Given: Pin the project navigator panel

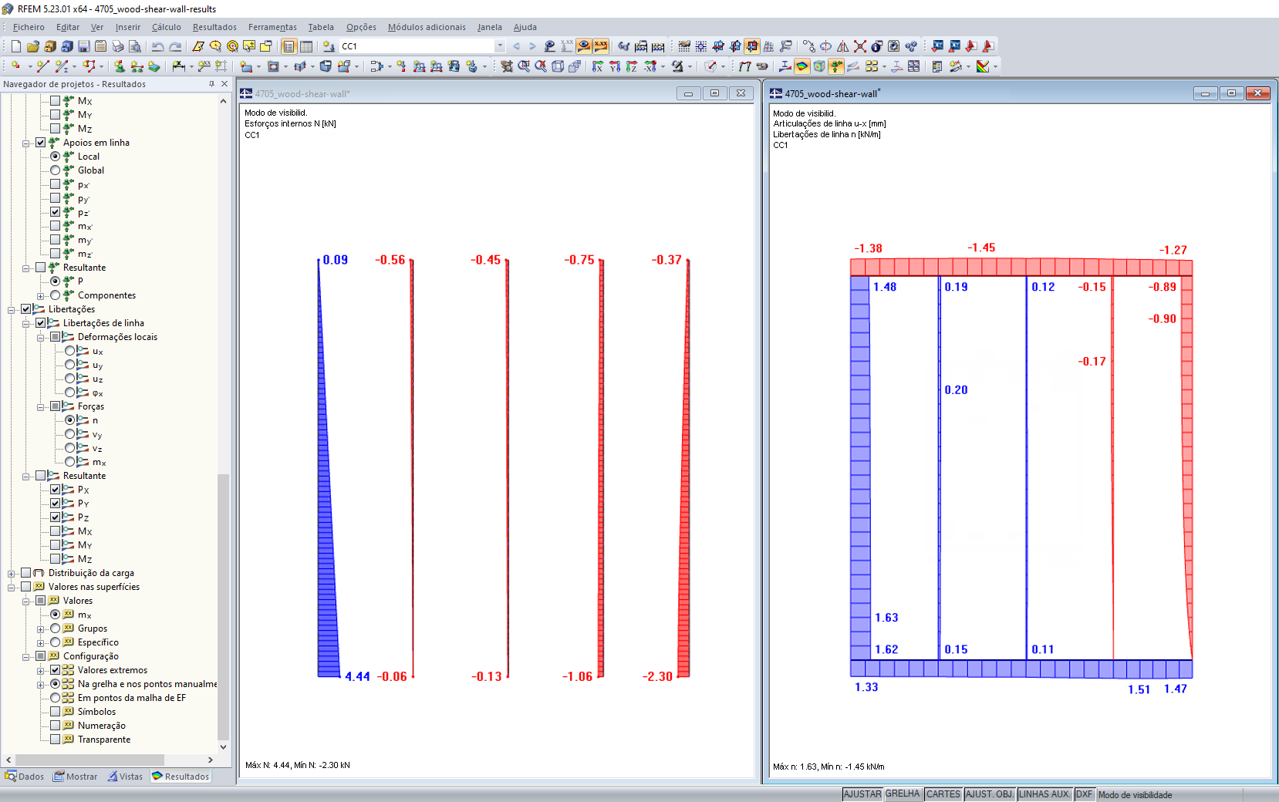Looking at the screenshot, I should click(x=211, y=84).
